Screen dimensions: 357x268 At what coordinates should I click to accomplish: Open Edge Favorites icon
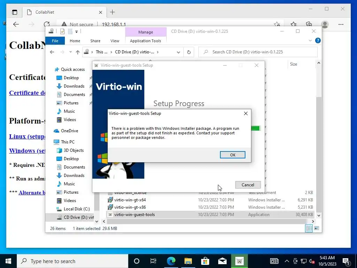[294, 24]
